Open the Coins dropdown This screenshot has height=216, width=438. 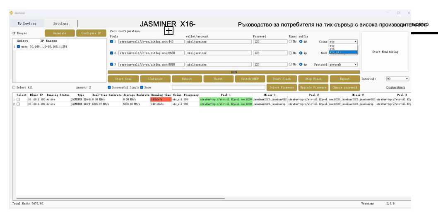343,41
